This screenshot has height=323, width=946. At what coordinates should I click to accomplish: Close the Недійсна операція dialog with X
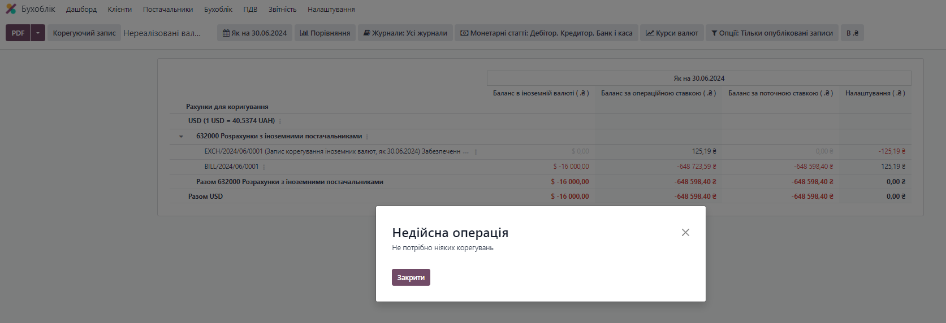coord(685,233)
